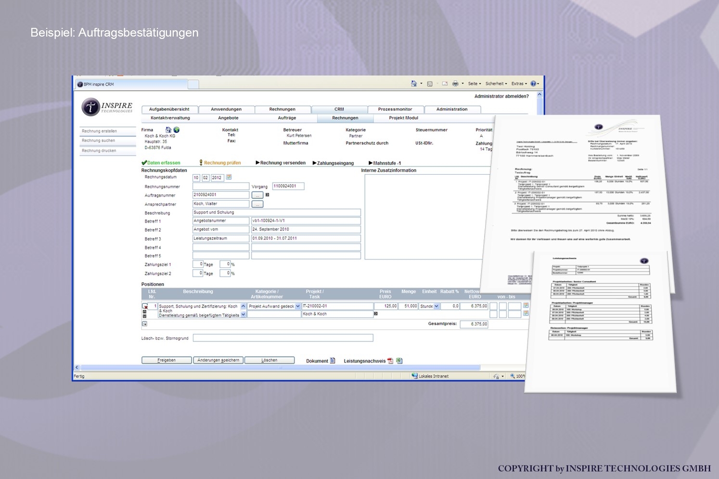Click arrow icon next to Auftragsnummer
This screenshot has width=719, height=479.
point(268,195)
